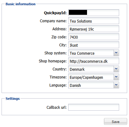
Task: Click the Shop homepage URL field
Action: [x=94, y=61]
